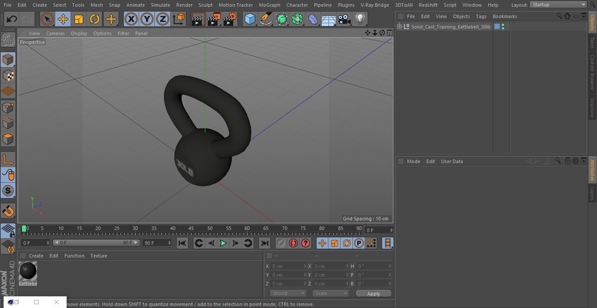This screenshot has width=597, height=308.
Task: Select the Scale tool
Action: tap(79, 19)
